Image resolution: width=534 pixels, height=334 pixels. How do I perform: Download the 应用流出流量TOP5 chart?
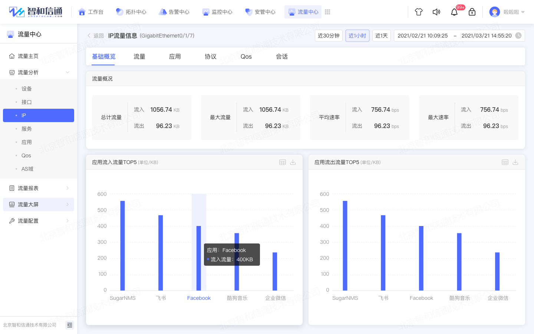515,162
